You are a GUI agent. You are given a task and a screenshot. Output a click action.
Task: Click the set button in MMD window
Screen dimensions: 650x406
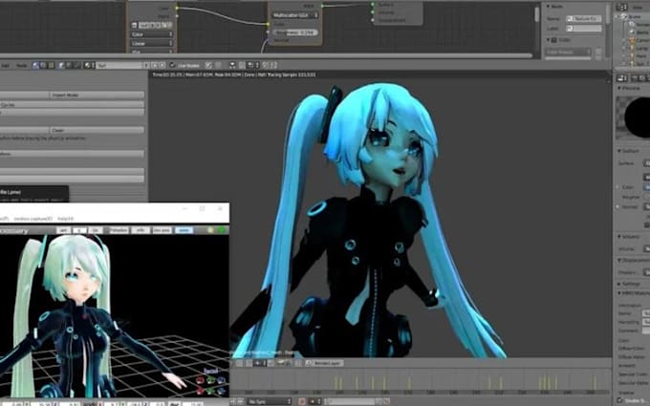[x=64, y=230]
